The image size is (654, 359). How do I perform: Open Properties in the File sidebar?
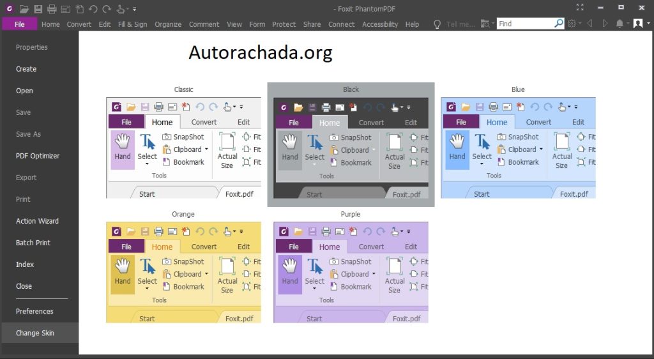32,47
